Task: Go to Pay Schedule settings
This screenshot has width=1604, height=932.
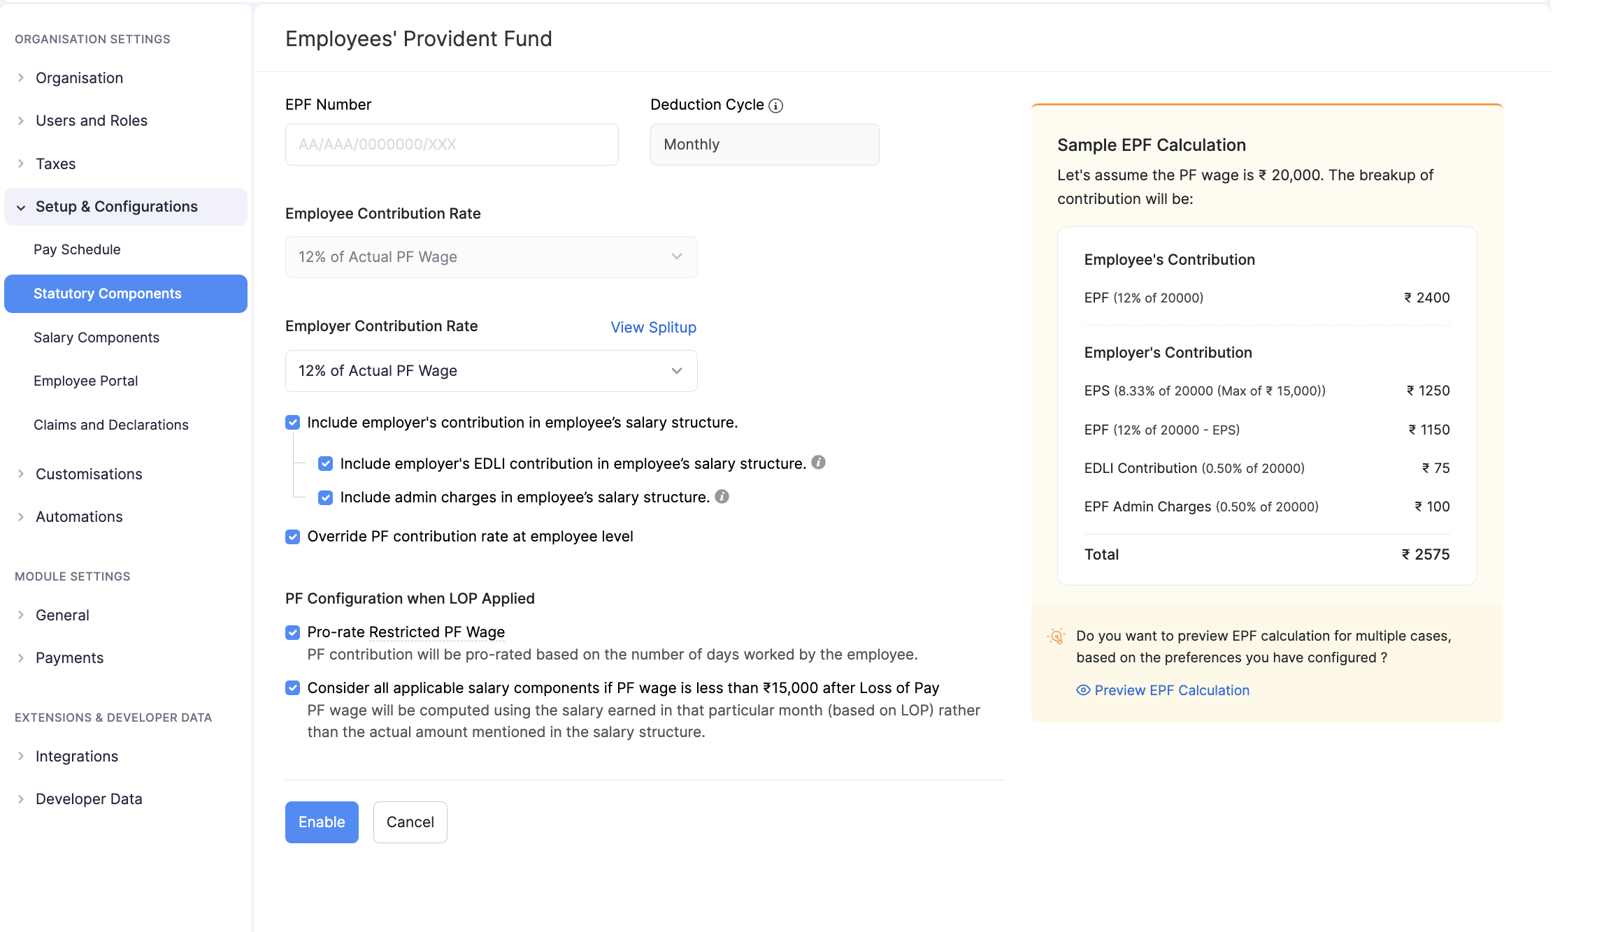Action: [x=77, y=249]
